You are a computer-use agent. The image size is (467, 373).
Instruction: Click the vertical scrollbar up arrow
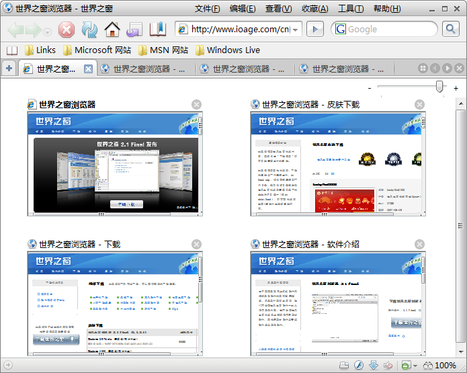461,103
